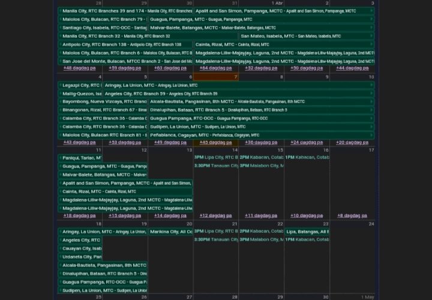Click the '+24 dagdag pa' link
This screenshot has width=432, height=300.
[307, 143]
